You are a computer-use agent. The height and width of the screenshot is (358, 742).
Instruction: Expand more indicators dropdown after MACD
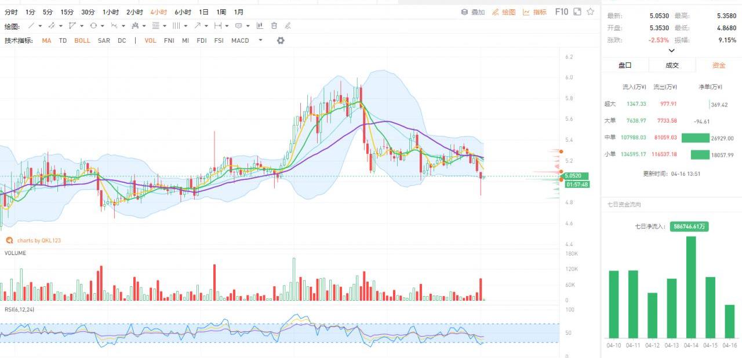click(x=260, y=40)
